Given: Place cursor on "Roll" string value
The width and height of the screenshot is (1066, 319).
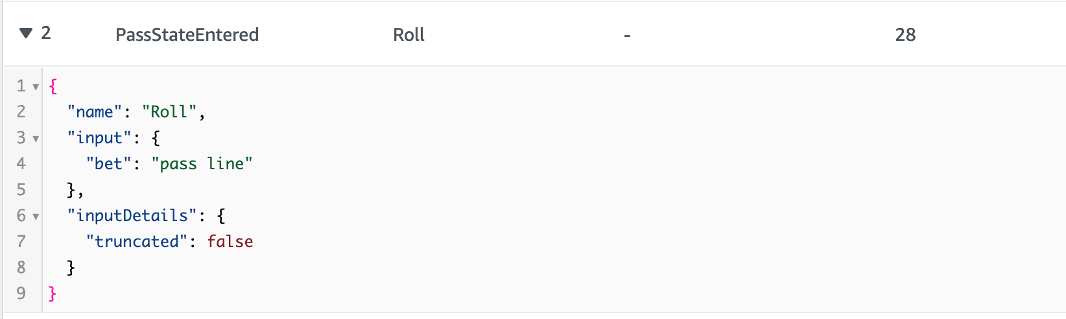Looking at the screenshot, I should click(x=169, y=112).
